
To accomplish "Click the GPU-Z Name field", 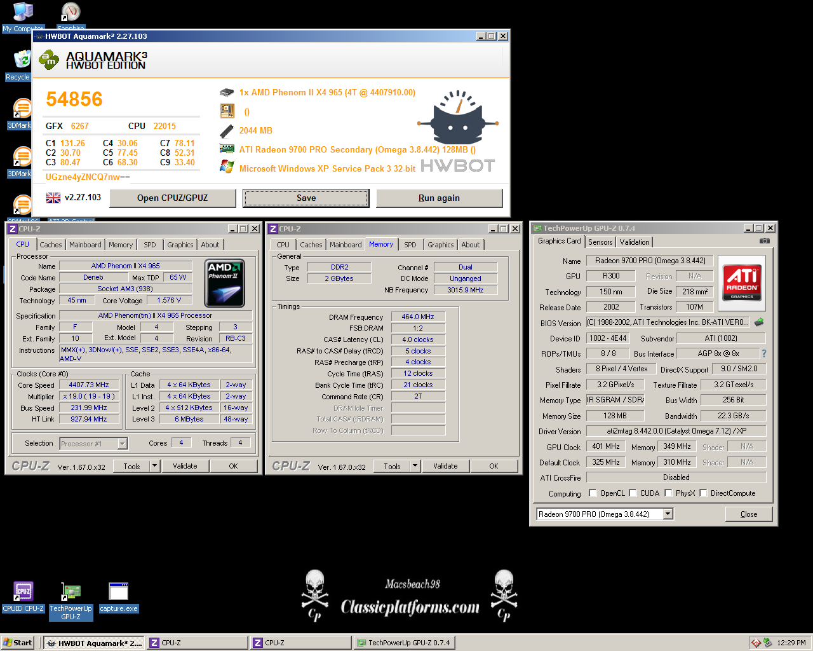I will coord(650,261).
